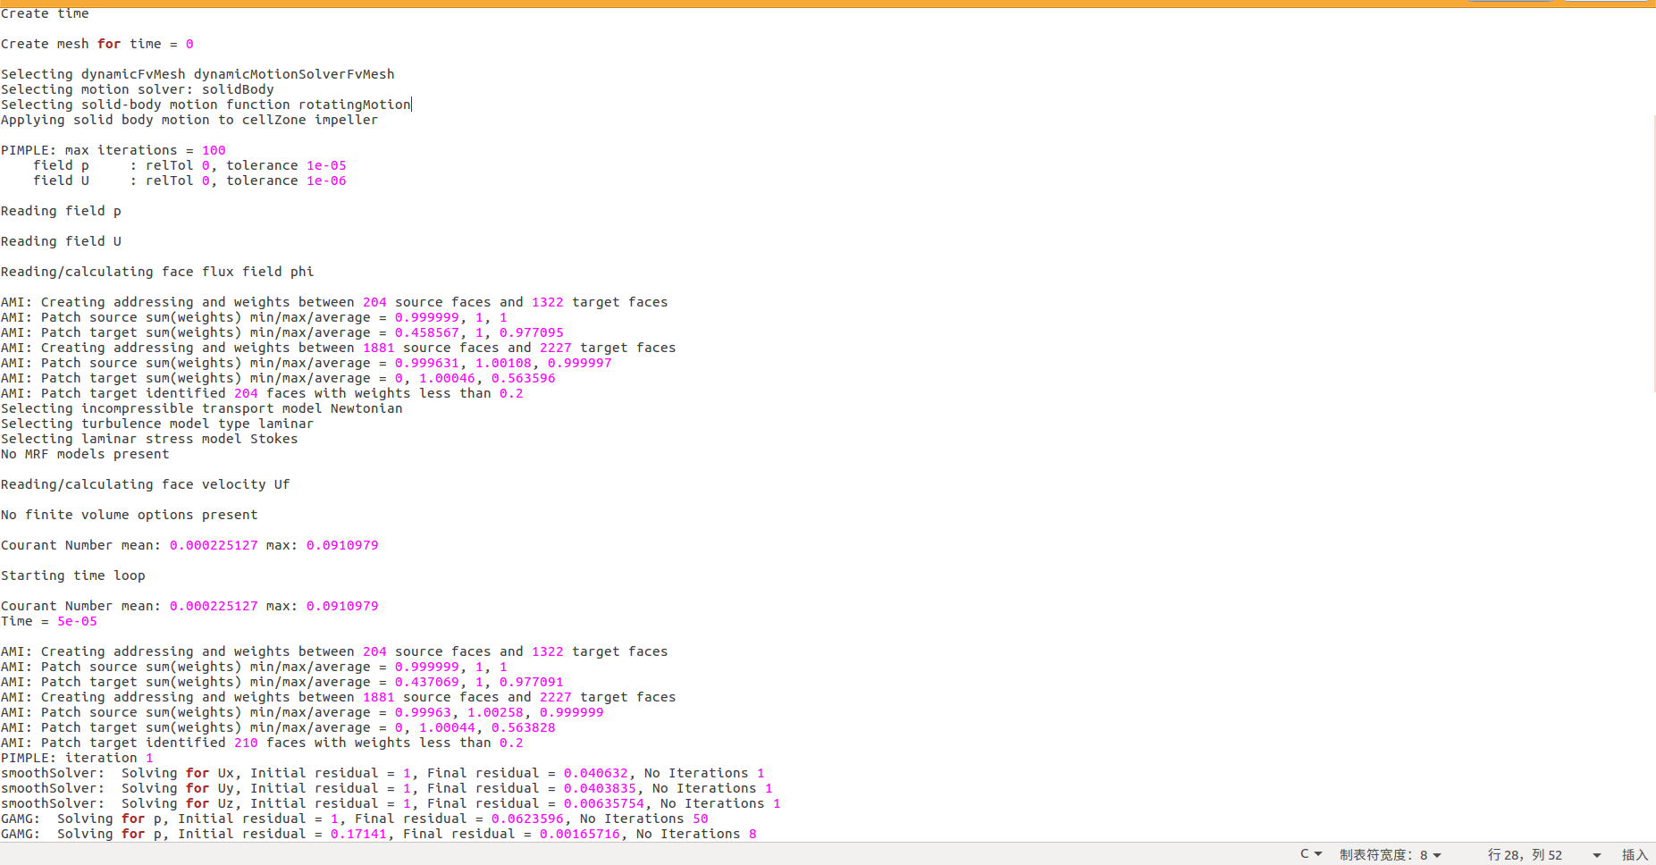The height and width of the screenshot is (865, 1656).
Task: Click the word phi in flux field line
Action: pyautogui.click(x=302, y=272)
